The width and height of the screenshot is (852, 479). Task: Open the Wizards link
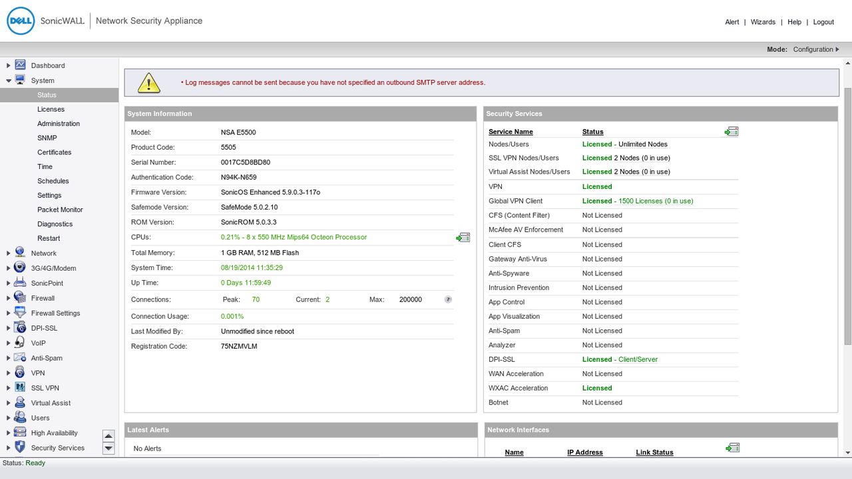763,22
